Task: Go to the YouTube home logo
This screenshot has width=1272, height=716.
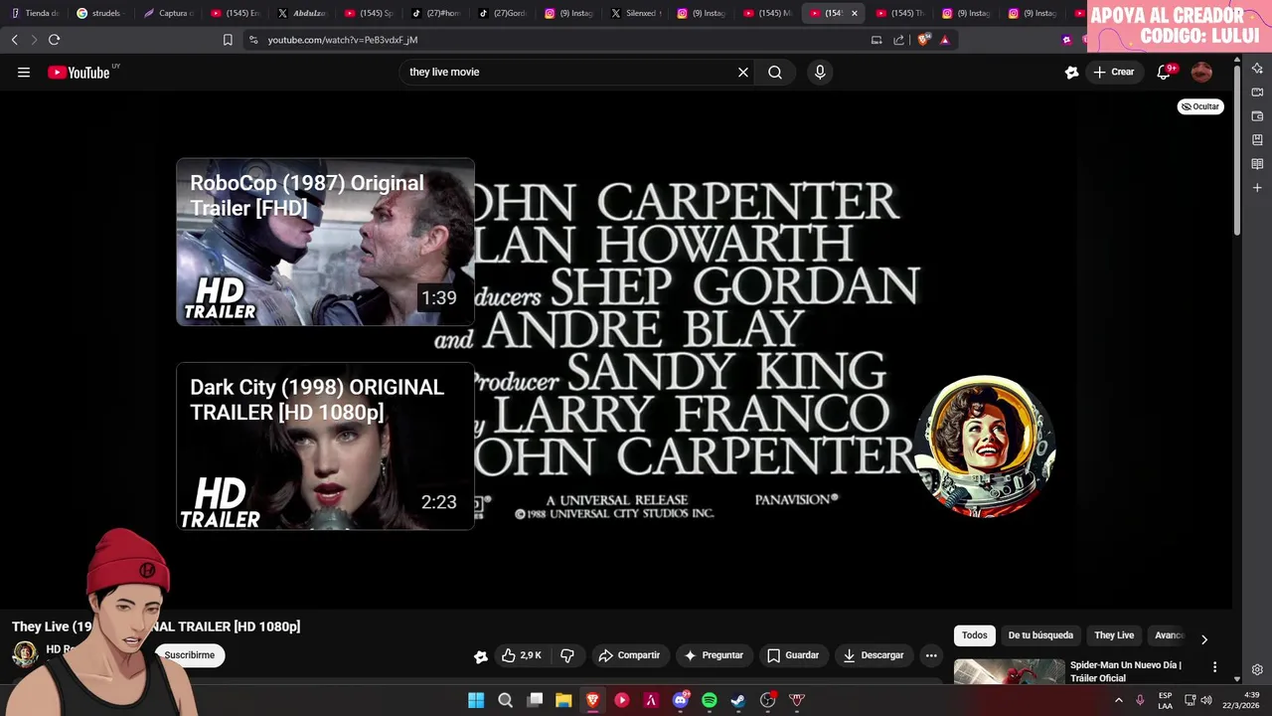Action: [x=79, y=72]
